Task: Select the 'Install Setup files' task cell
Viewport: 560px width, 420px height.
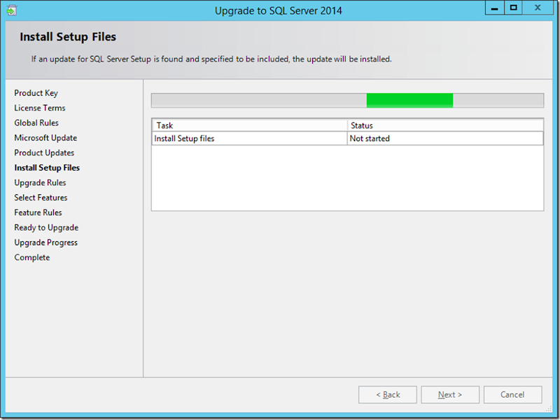Action: click(250, 138)
